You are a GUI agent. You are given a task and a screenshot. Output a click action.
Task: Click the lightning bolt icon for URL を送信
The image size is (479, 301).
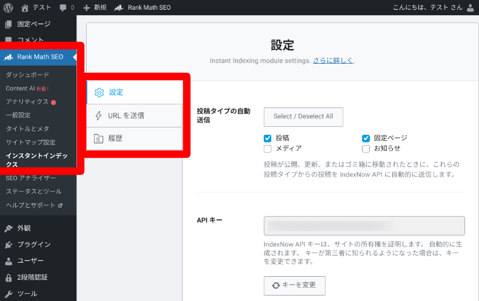pyautogui.click(x=99, y=115)
